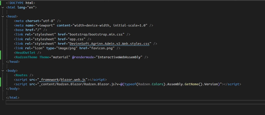Click the Radzen.Colors type reference
265x115 pixels.
[151, 84]
